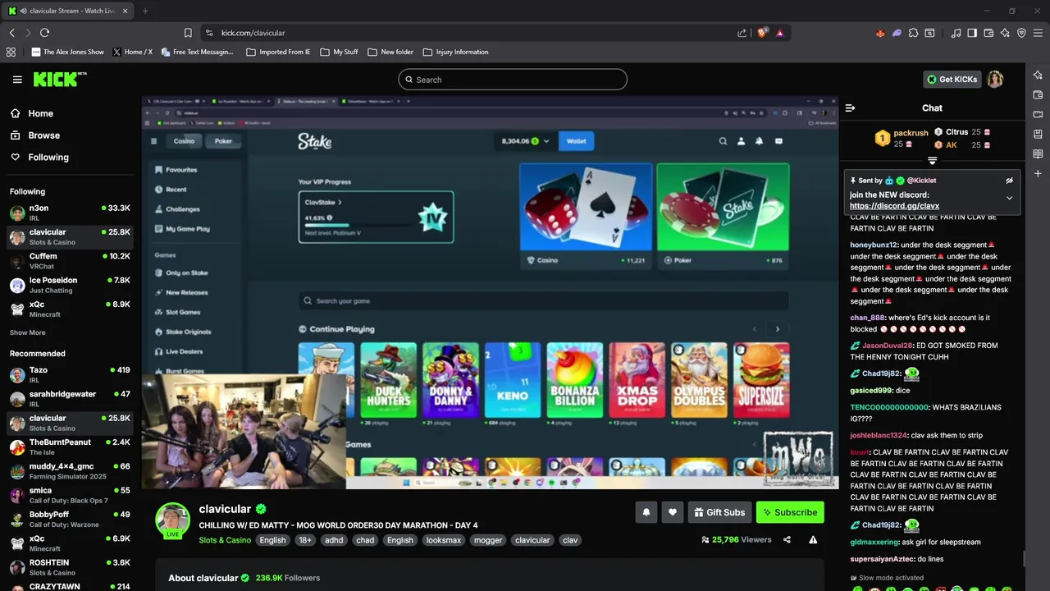The height and width of the screenshot is (591, 1050).
Task: Open the Extensions puzzle icon
Action: (x=913, y=33)
